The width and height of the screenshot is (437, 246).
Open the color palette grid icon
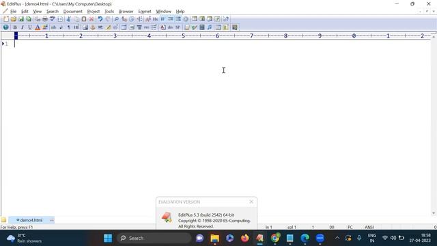tap(45, 27)
